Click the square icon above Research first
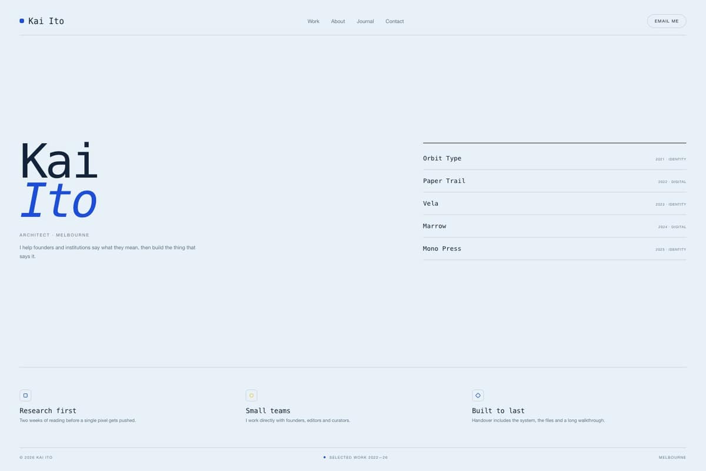Viewport: 706px width, 471px height. point(25,396)
